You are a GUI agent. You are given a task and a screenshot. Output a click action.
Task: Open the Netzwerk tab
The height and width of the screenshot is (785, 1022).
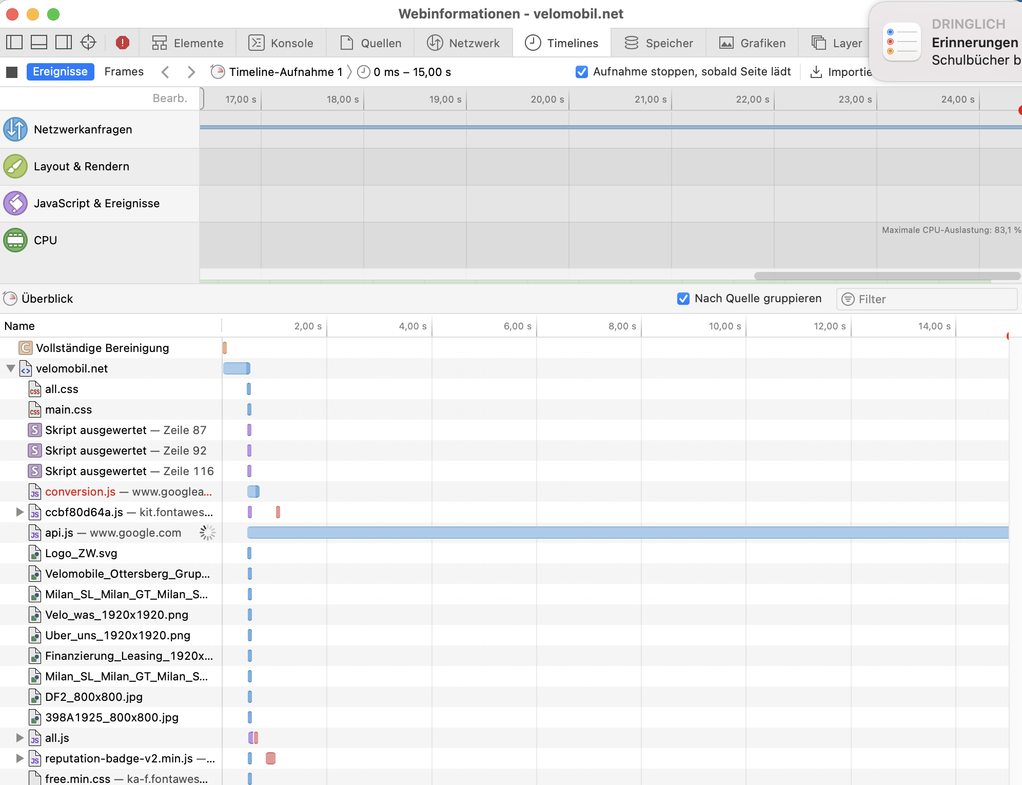point(463,43)
